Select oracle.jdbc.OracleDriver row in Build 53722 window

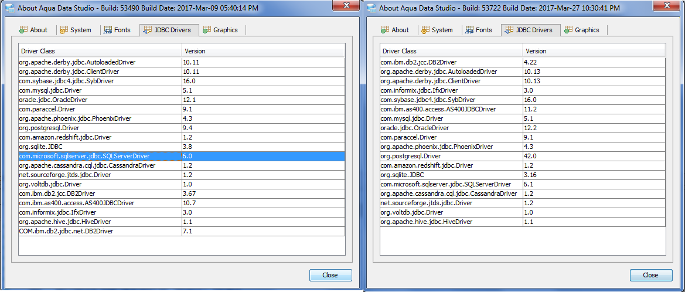523,128
